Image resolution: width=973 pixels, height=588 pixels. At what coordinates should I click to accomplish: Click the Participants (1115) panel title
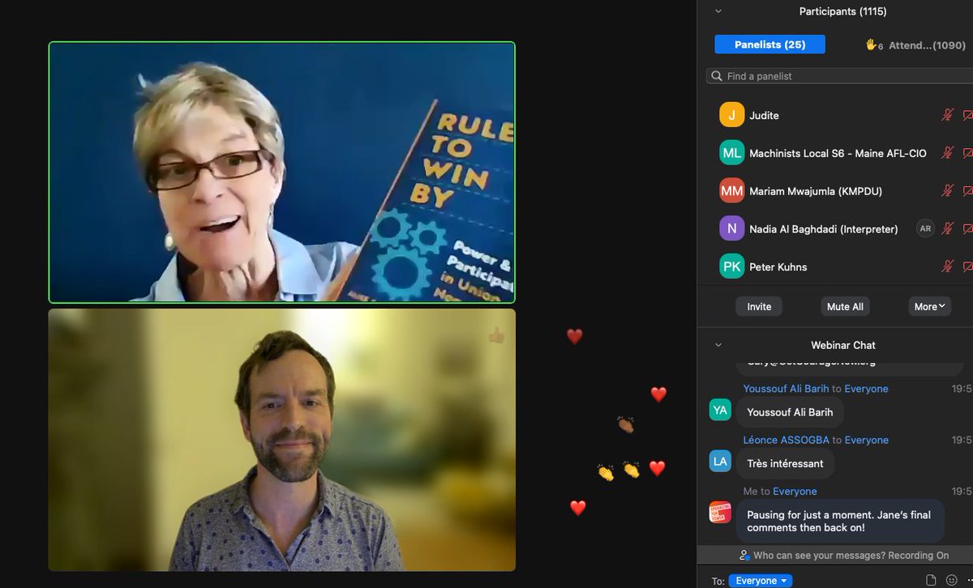pos(842,11)
